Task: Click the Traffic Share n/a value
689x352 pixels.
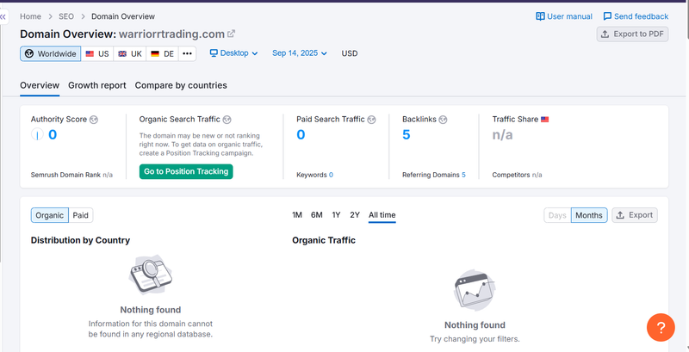Action: [x=503, y=135]
